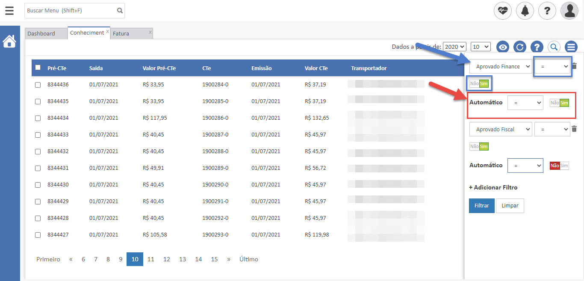584x281 pixels.
Task: Open the notifications bell
Action: 525,11
